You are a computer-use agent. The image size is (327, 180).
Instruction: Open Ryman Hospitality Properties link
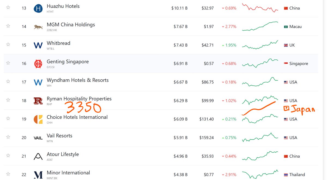pos(79,99)
